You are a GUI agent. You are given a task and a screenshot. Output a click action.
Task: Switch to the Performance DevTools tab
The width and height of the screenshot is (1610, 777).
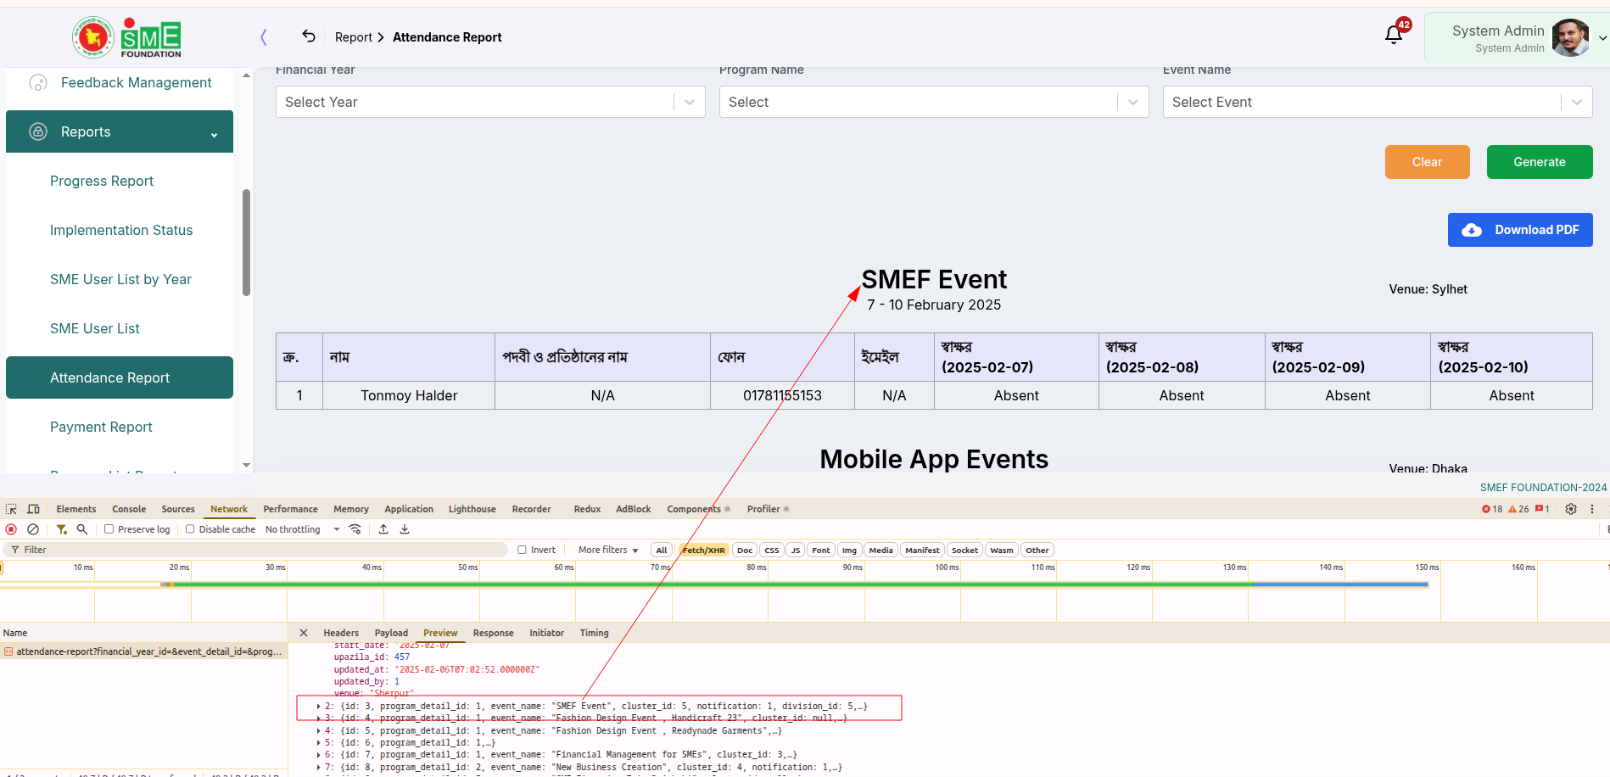coord(290,509)
